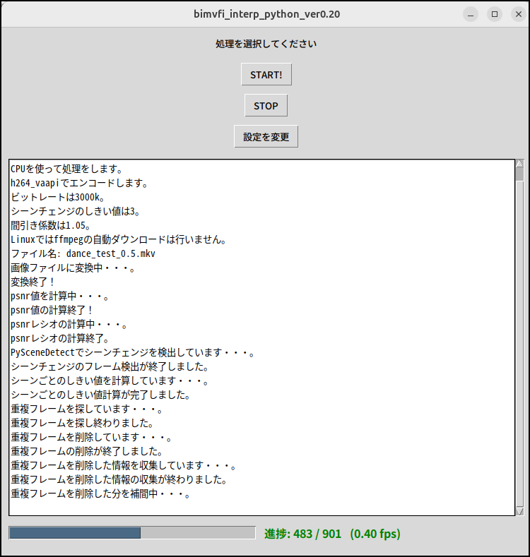Image resolution: width=530 pixels, height=557 pixels.
Task: Click the 処理を選択してください heading label
Action: coord(266,44)
